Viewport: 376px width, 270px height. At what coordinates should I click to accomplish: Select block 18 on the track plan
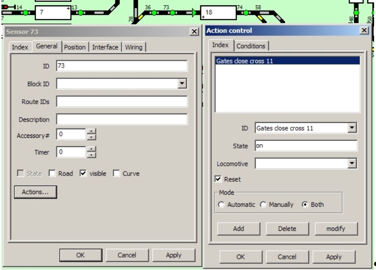point(219,13)
